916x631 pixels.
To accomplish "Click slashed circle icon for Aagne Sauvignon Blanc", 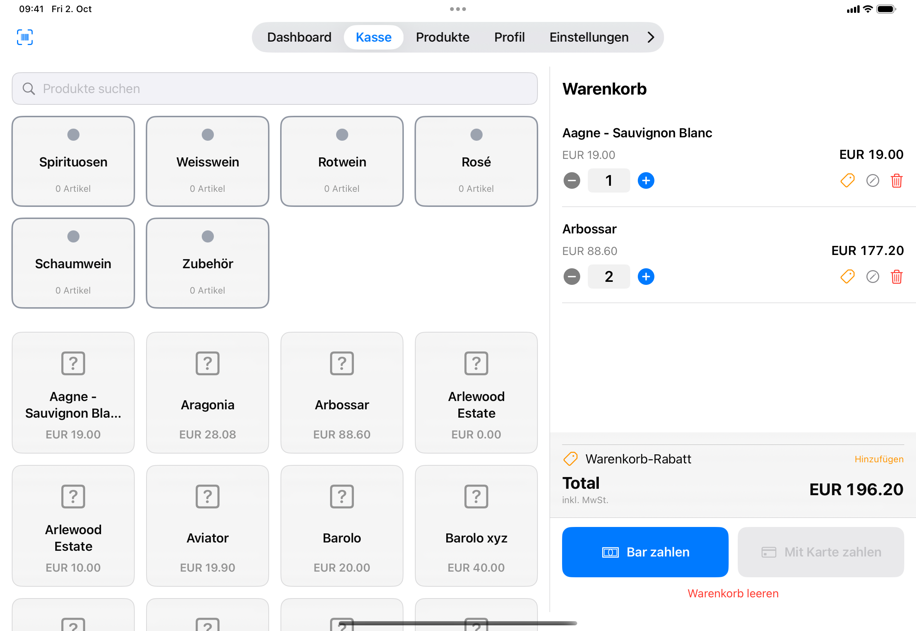I will (x=872, y=181).
